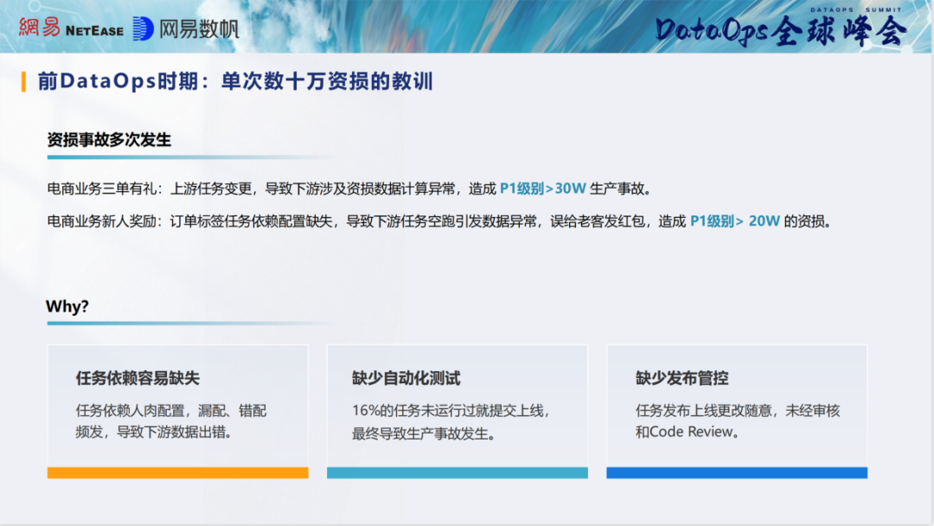Click the teal bar under the middle card

(x=457, y=473)
